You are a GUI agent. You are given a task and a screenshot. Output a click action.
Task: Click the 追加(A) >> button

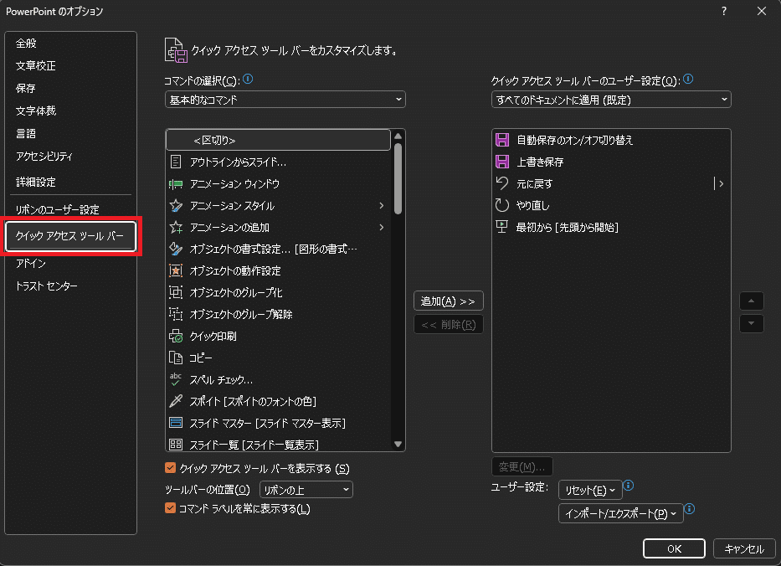(x=449, y=301)
